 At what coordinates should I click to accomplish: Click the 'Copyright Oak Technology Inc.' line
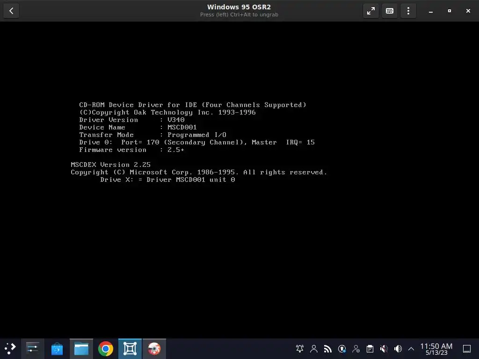[x=167, y=113]
